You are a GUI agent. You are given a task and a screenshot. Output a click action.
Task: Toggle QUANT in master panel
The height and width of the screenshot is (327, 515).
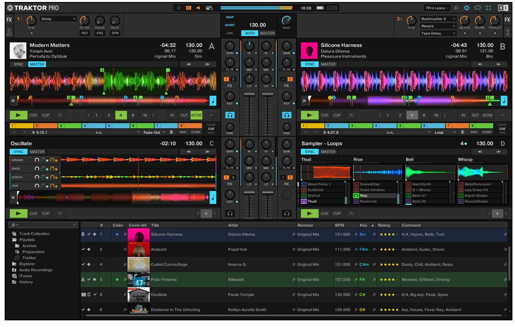coord(230,25)
